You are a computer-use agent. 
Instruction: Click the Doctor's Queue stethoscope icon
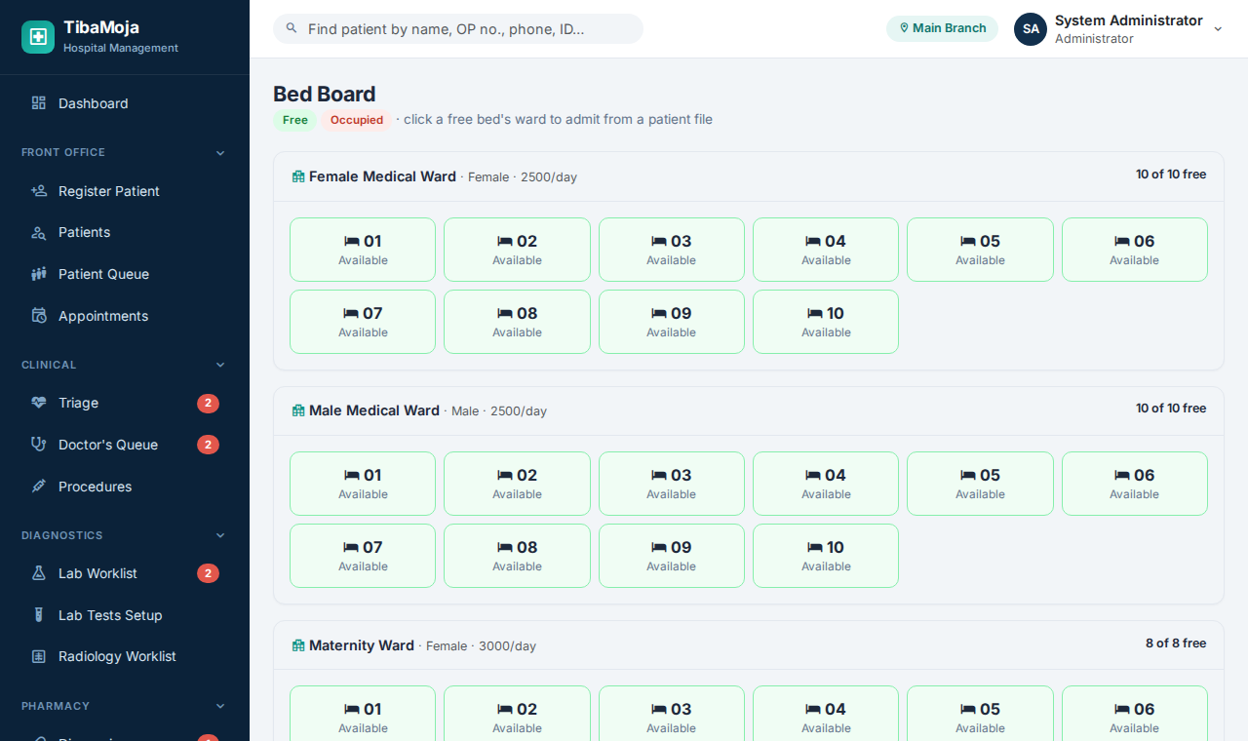[x=39, y=445]
